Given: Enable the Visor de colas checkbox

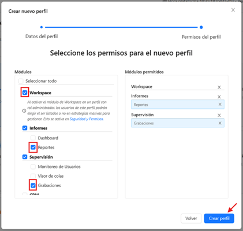Looking at the screenshot, I should click(x=33, y=176).
